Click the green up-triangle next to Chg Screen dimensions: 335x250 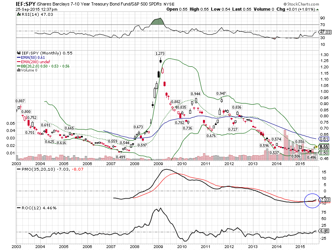318,9
